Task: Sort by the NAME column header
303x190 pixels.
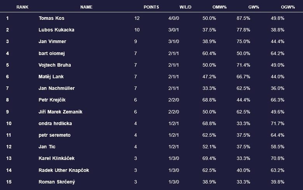Action: coord(86,7)
